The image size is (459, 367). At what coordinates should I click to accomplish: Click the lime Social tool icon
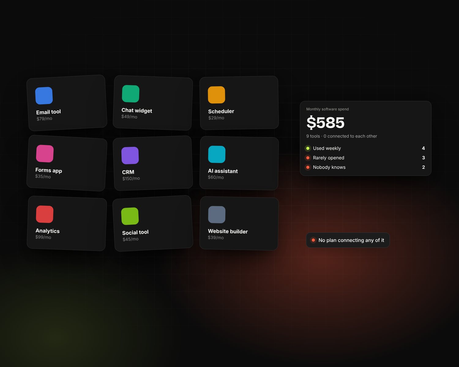tap(130, 216)
